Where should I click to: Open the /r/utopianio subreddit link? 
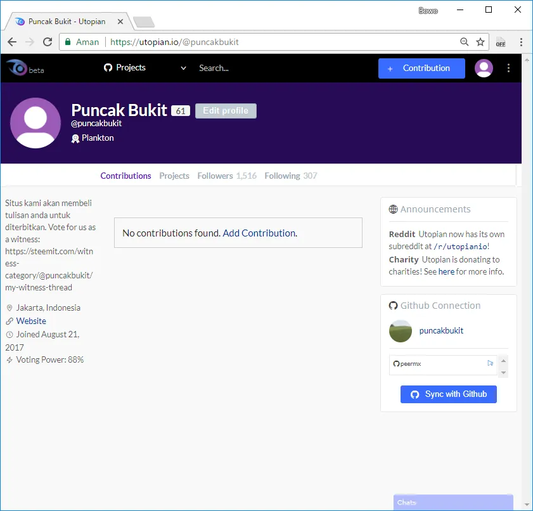(x=460, y=247)
